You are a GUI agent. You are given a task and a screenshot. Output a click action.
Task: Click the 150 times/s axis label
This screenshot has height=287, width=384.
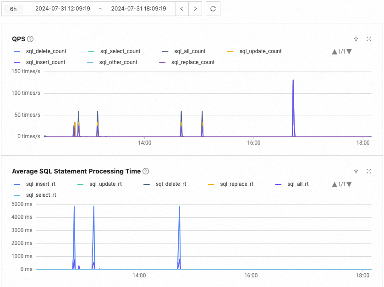pyautogui.click(x=26, y=71)
